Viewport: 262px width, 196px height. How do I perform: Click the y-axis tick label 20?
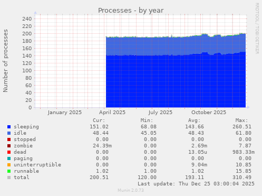(28, 100)
